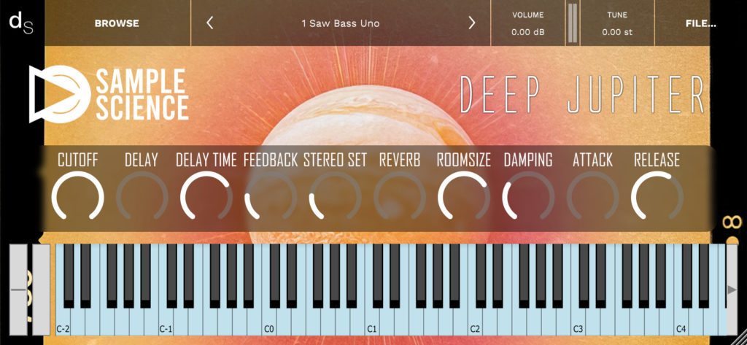Go to the previous preset arrow
747x345 pixels.
(x=209, y=23)
